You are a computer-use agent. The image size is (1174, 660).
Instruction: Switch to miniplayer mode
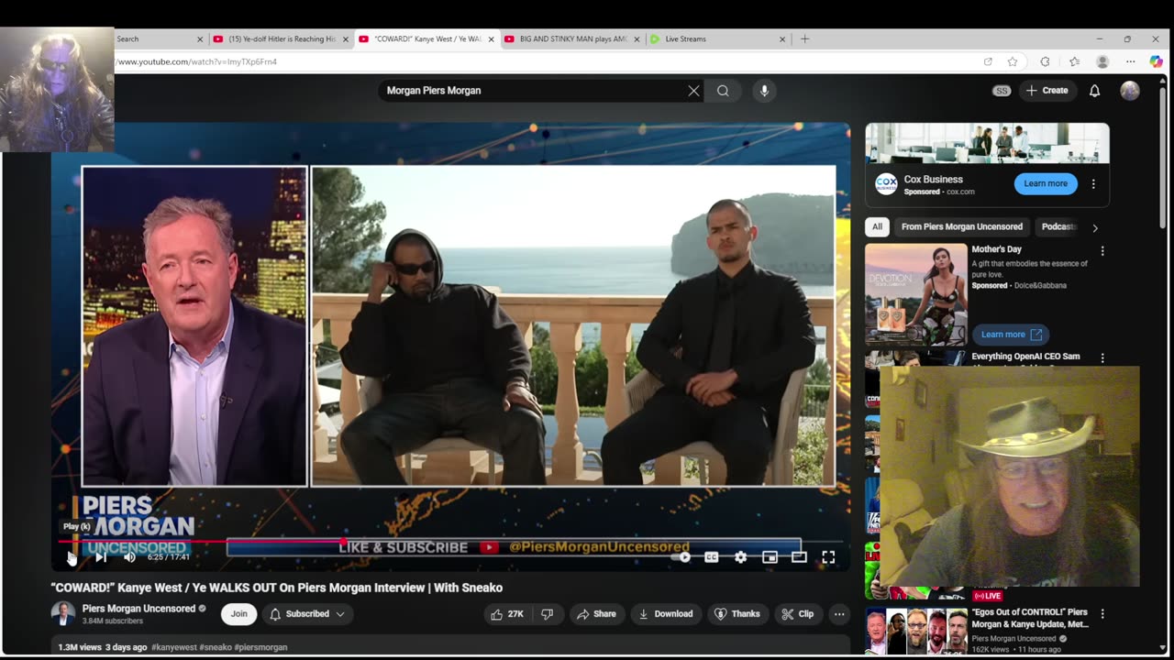tap(770, 556)
